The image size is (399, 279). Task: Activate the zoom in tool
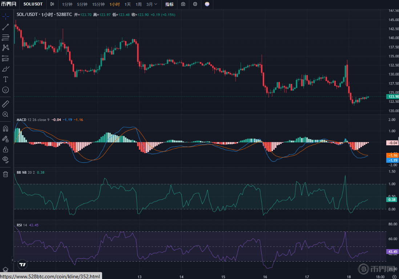point(5,114)
